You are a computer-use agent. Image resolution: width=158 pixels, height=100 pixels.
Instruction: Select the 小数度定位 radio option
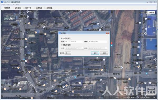coord(66,38)
